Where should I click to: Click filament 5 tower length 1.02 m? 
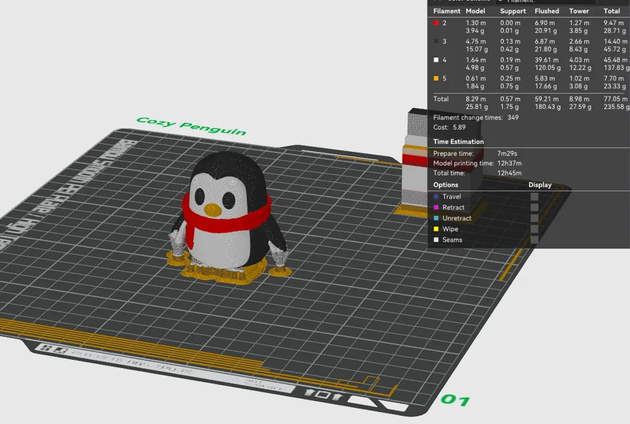(579, 78)
